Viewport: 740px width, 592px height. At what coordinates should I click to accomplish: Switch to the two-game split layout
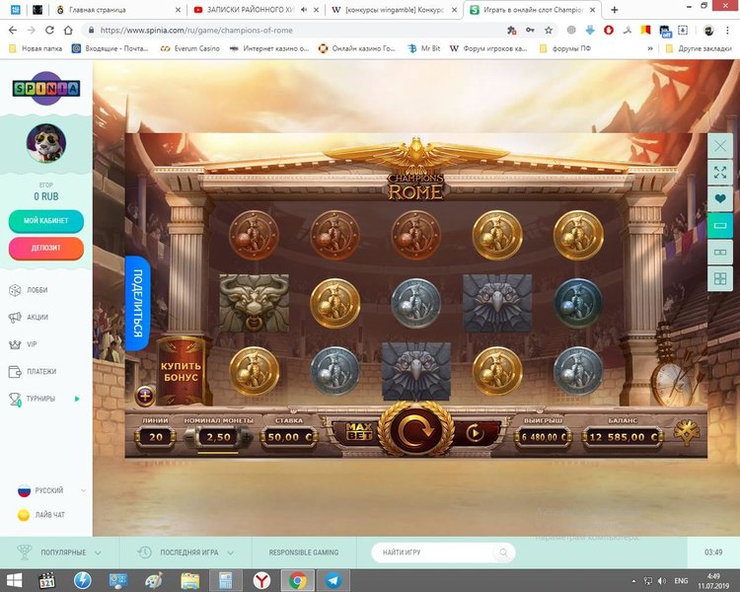719,253
